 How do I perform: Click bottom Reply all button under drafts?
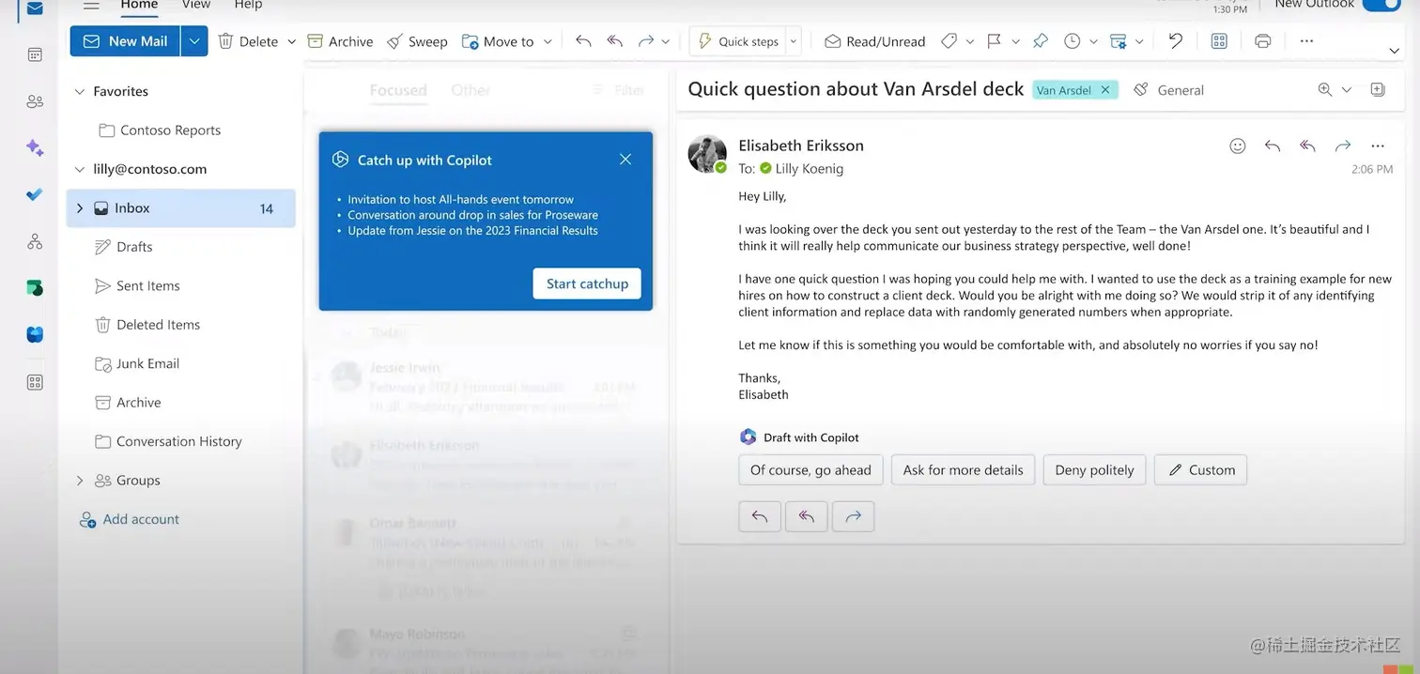coord(807,516)
